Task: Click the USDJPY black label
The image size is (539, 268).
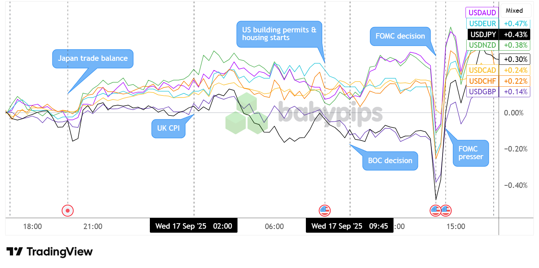Action: tap(482, 35)
